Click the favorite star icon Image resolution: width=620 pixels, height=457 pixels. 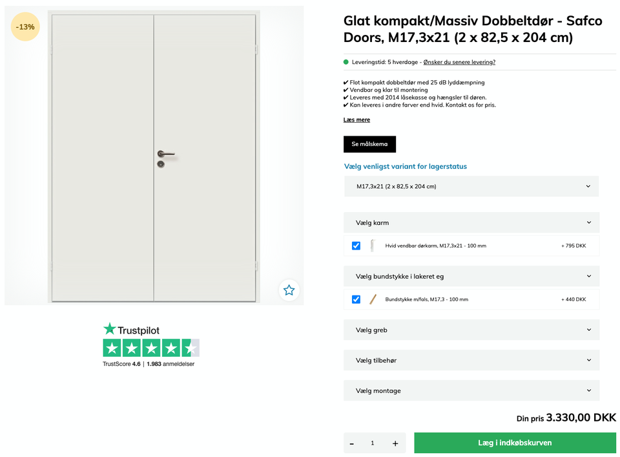pos(289,290)
